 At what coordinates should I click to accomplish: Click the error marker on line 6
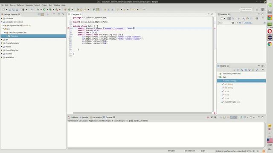click(x=68, y=28)
